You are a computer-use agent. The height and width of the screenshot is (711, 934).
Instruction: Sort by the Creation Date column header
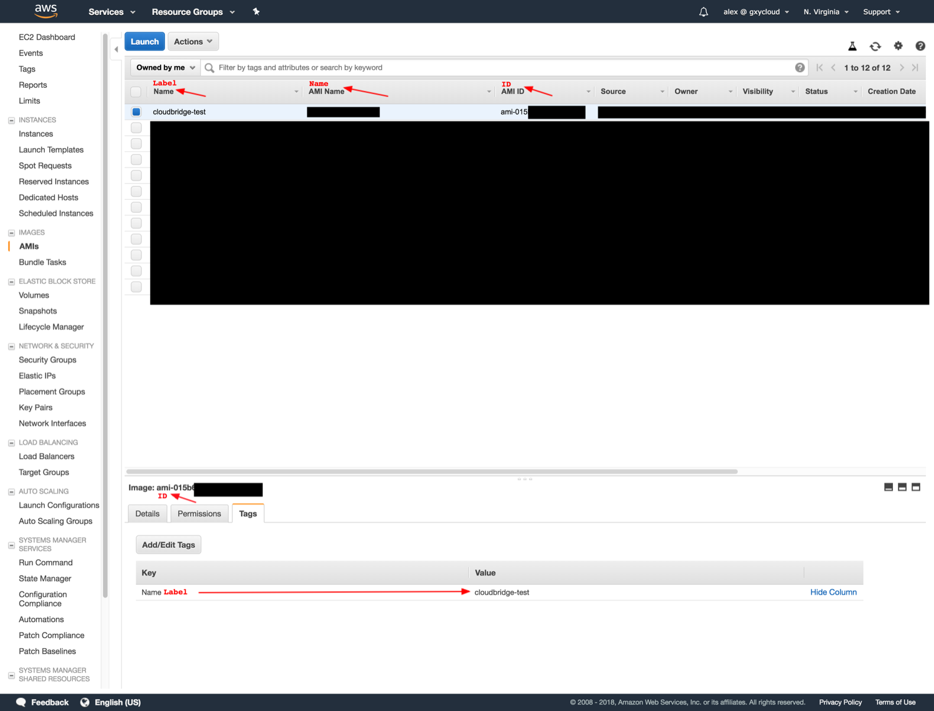[892, 92]
